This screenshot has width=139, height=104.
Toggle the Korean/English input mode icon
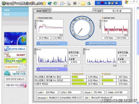click(106, 3)
